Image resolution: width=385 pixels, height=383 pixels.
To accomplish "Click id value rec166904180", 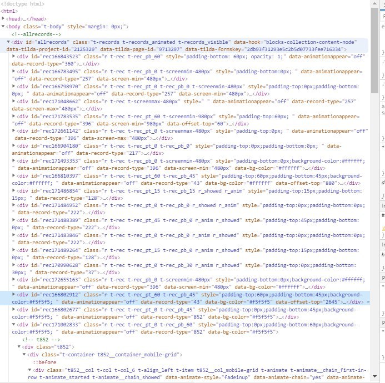I will click(x=61, y=146).
